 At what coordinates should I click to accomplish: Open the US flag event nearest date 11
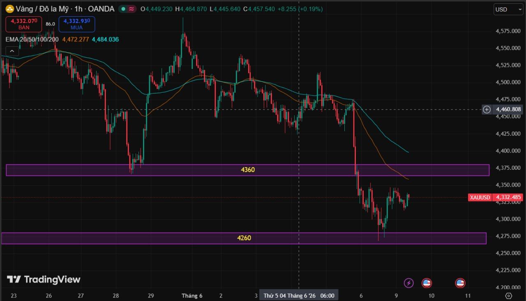pos(460,283)
